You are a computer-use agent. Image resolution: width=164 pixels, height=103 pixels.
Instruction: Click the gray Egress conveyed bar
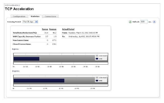pos(67,59)
